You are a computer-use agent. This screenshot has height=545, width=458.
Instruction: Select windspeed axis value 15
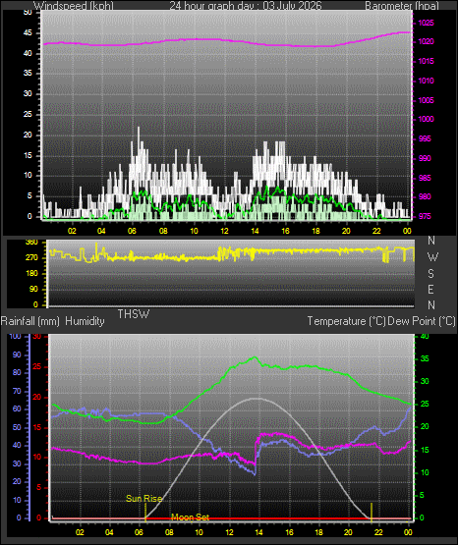coord(28,155)
